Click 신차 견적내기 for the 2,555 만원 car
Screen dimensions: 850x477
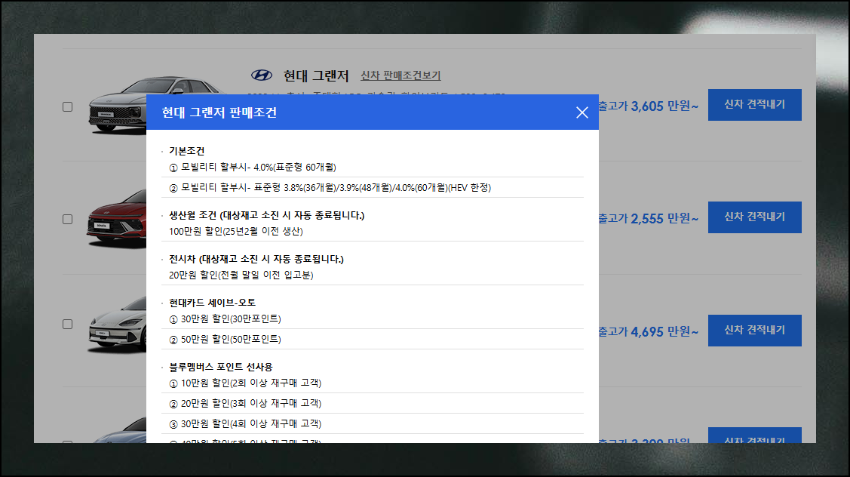[x=754, y=217]
